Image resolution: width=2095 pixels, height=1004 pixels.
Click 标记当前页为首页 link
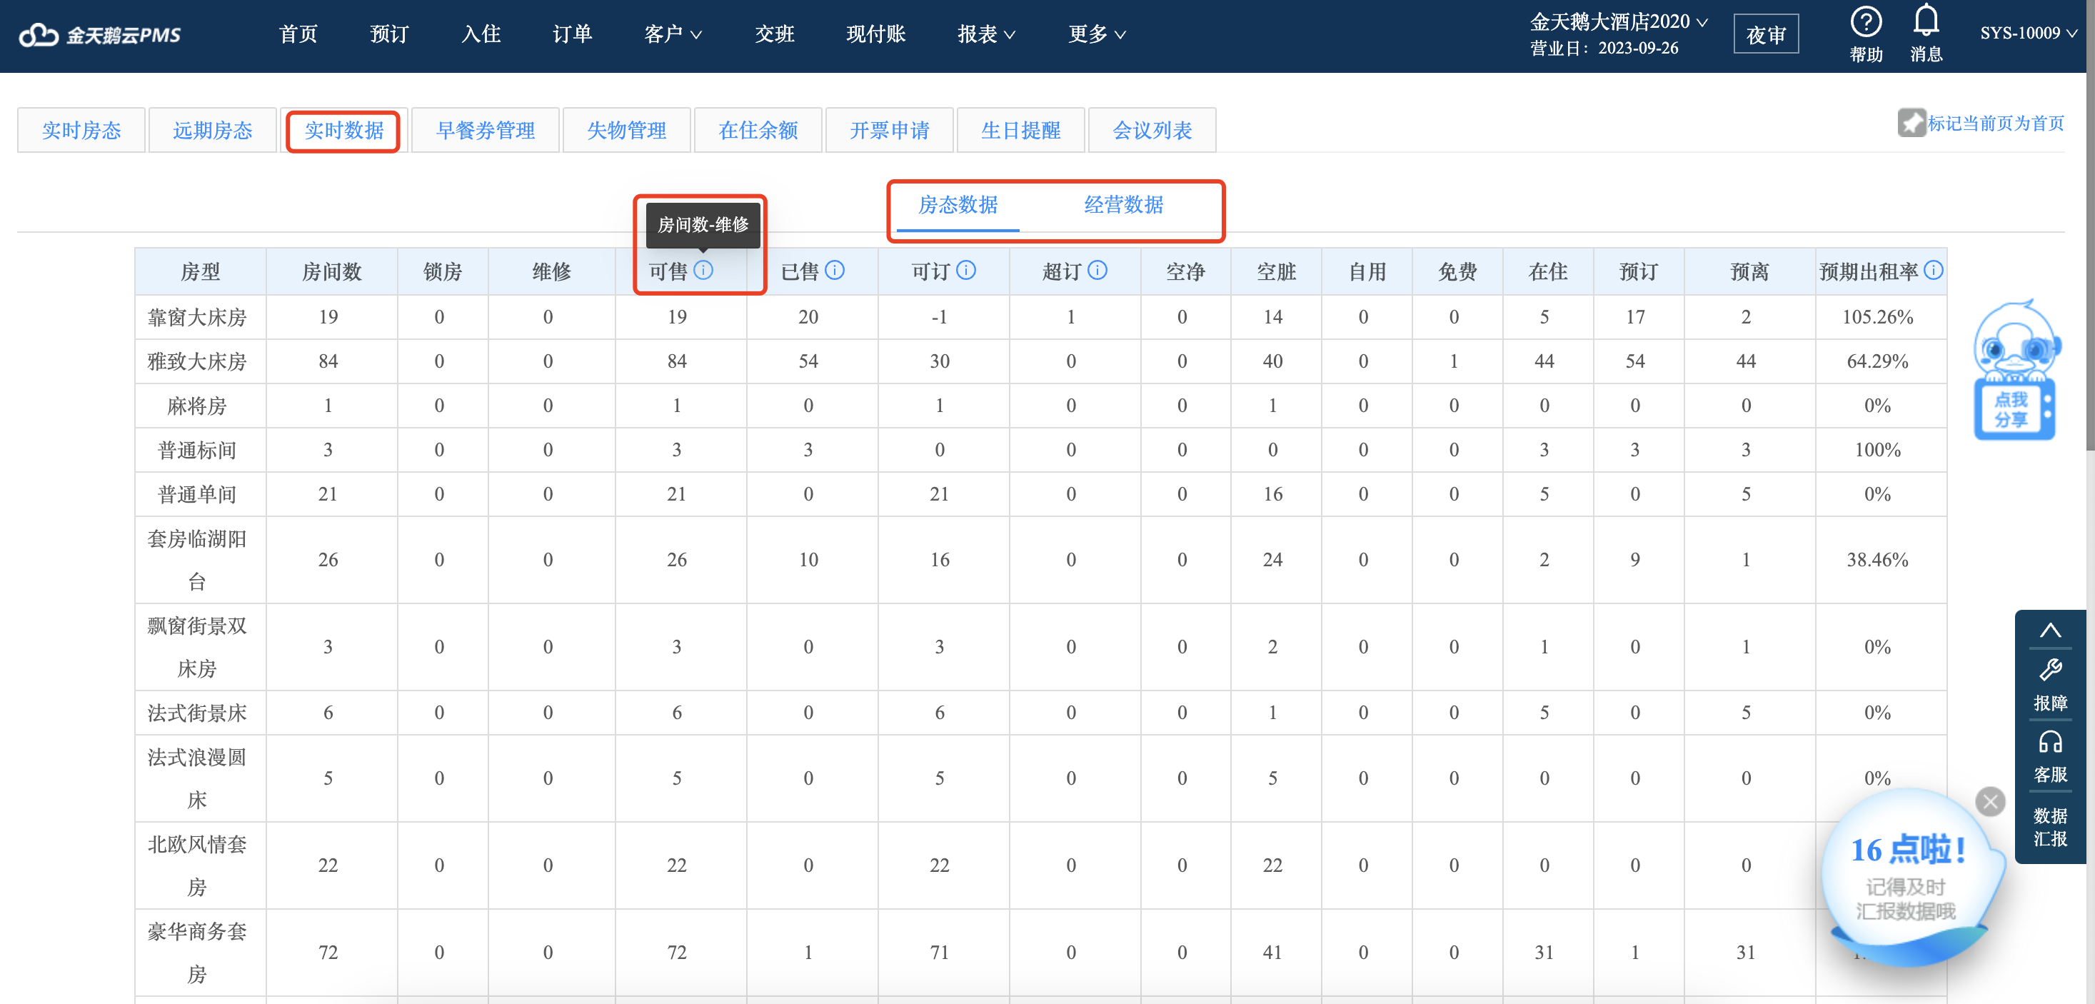click(1995, 124)
